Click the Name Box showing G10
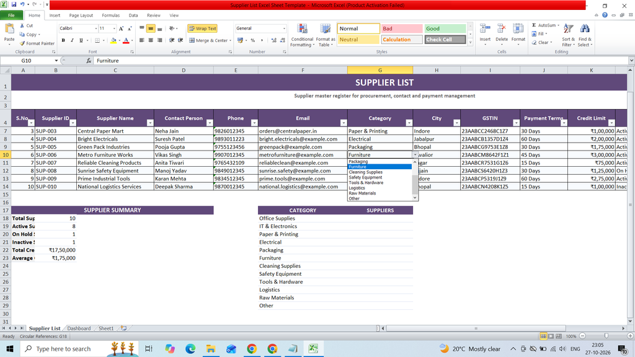 [x=26, y=61]
